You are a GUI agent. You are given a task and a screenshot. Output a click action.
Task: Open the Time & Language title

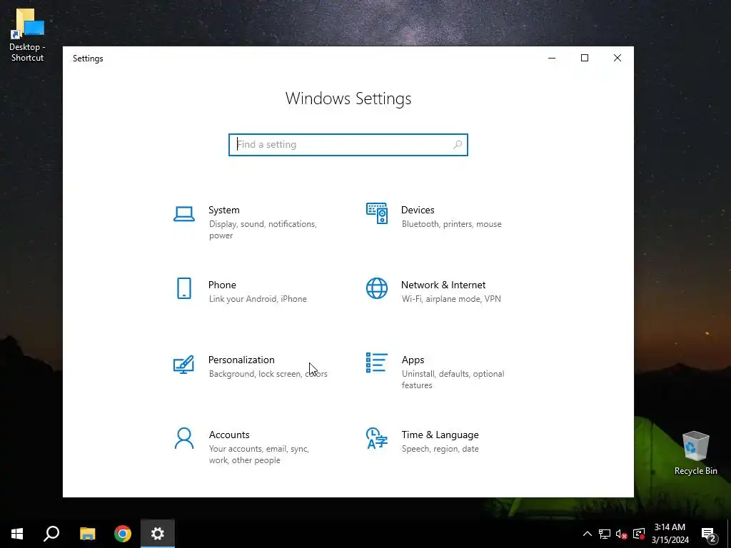click(x=440, y=435)
